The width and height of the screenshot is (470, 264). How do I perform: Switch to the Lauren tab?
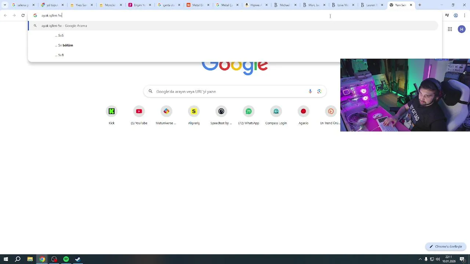click(x=371, y=5)
